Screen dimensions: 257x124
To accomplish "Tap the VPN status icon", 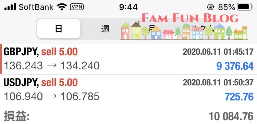I will (x=77, y=7).
